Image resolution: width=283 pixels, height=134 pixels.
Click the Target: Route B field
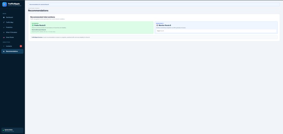coord(216,31)
